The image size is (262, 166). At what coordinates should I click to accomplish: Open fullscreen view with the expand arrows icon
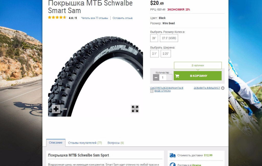[x=135, y=109]
